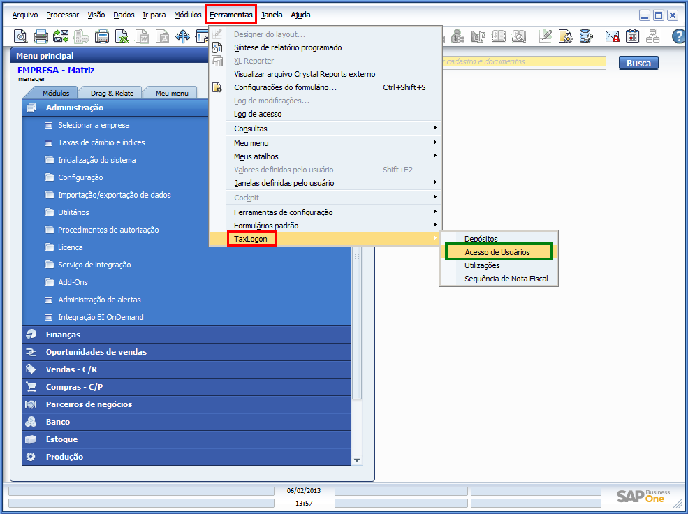Click the Fax machine icon

coord(102,36)
